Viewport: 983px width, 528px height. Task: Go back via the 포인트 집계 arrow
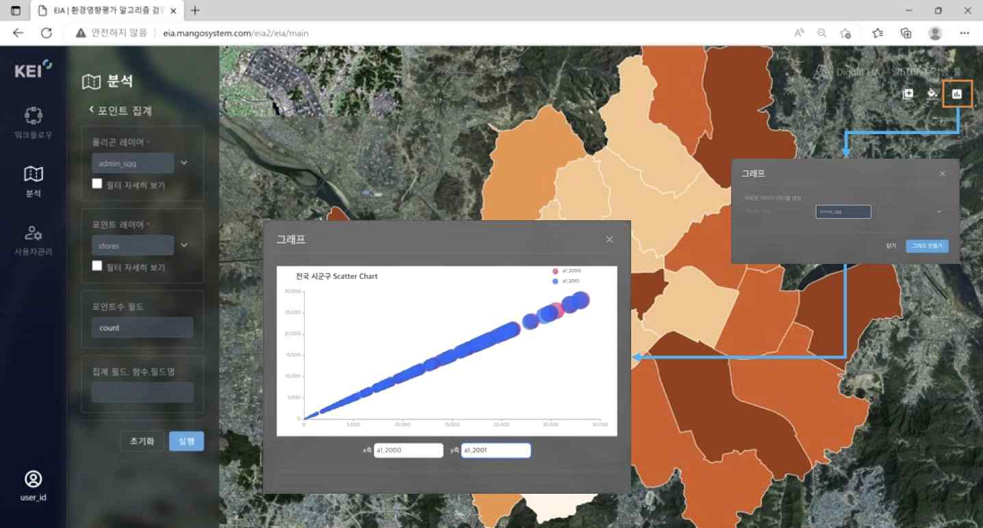tap(92, 110)
